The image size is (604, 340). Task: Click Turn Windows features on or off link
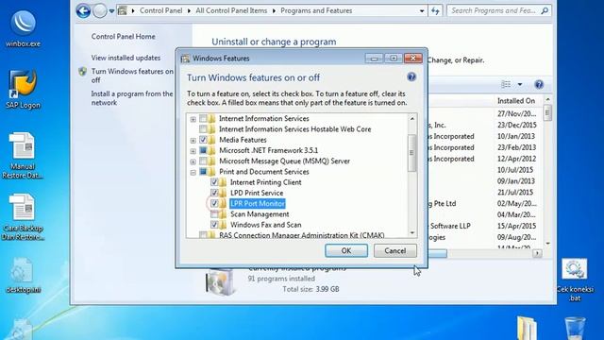(x=132, y=76)
